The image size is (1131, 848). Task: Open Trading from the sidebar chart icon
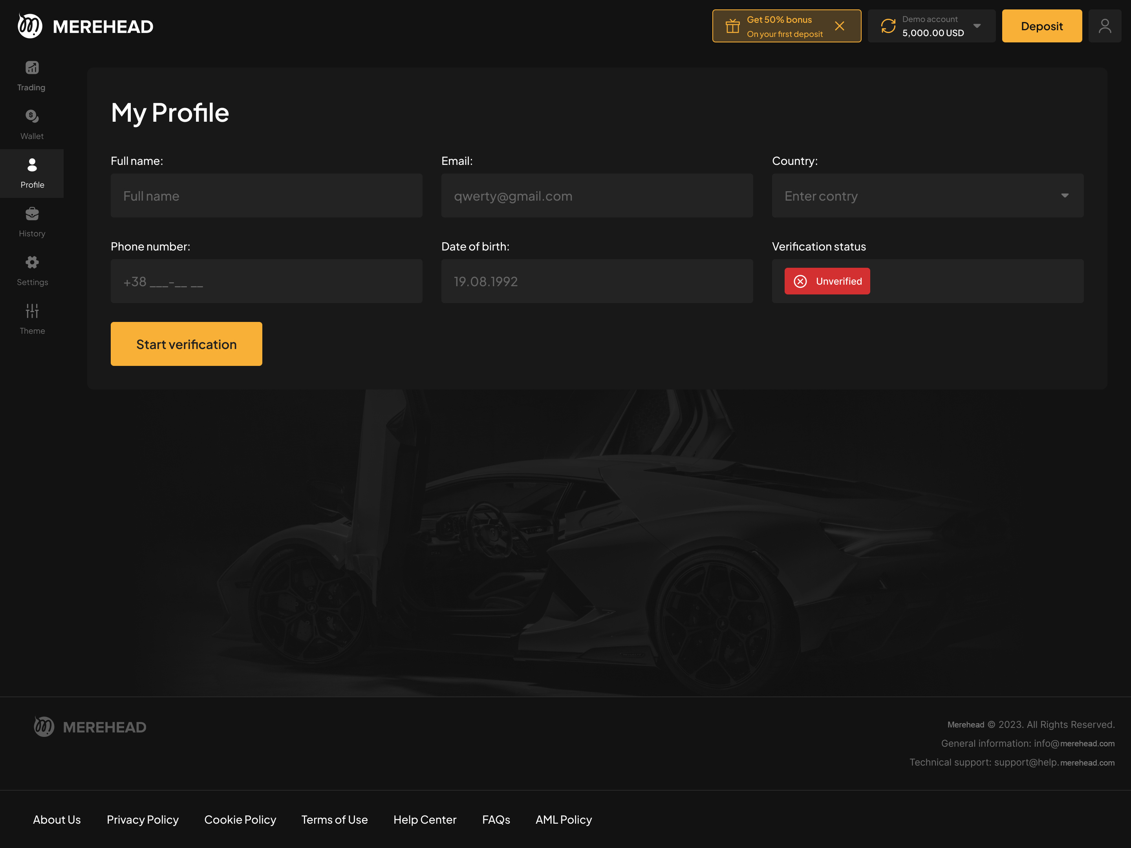point(32,68)
